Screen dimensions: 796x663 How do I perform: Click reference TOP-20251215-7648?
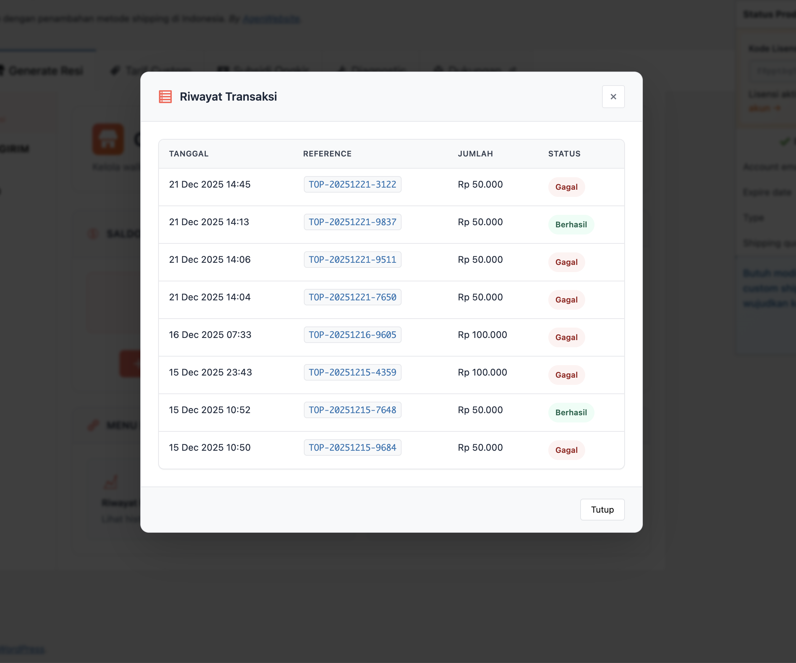352,410
